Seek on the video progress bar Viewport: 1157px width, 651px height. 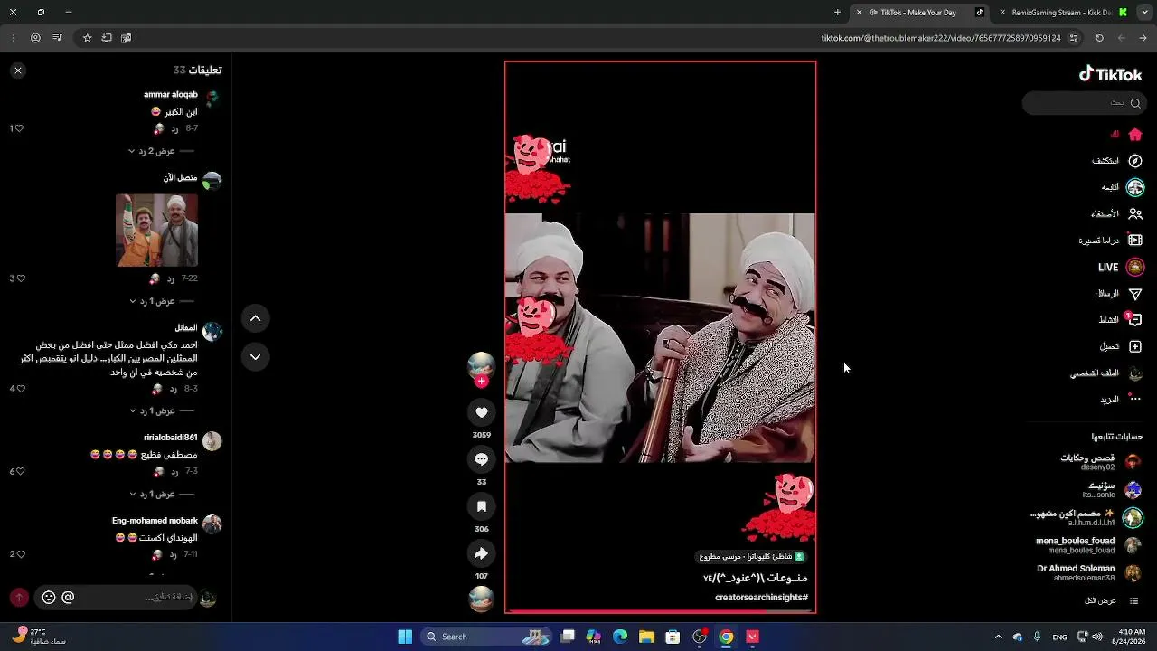[660, 611]
